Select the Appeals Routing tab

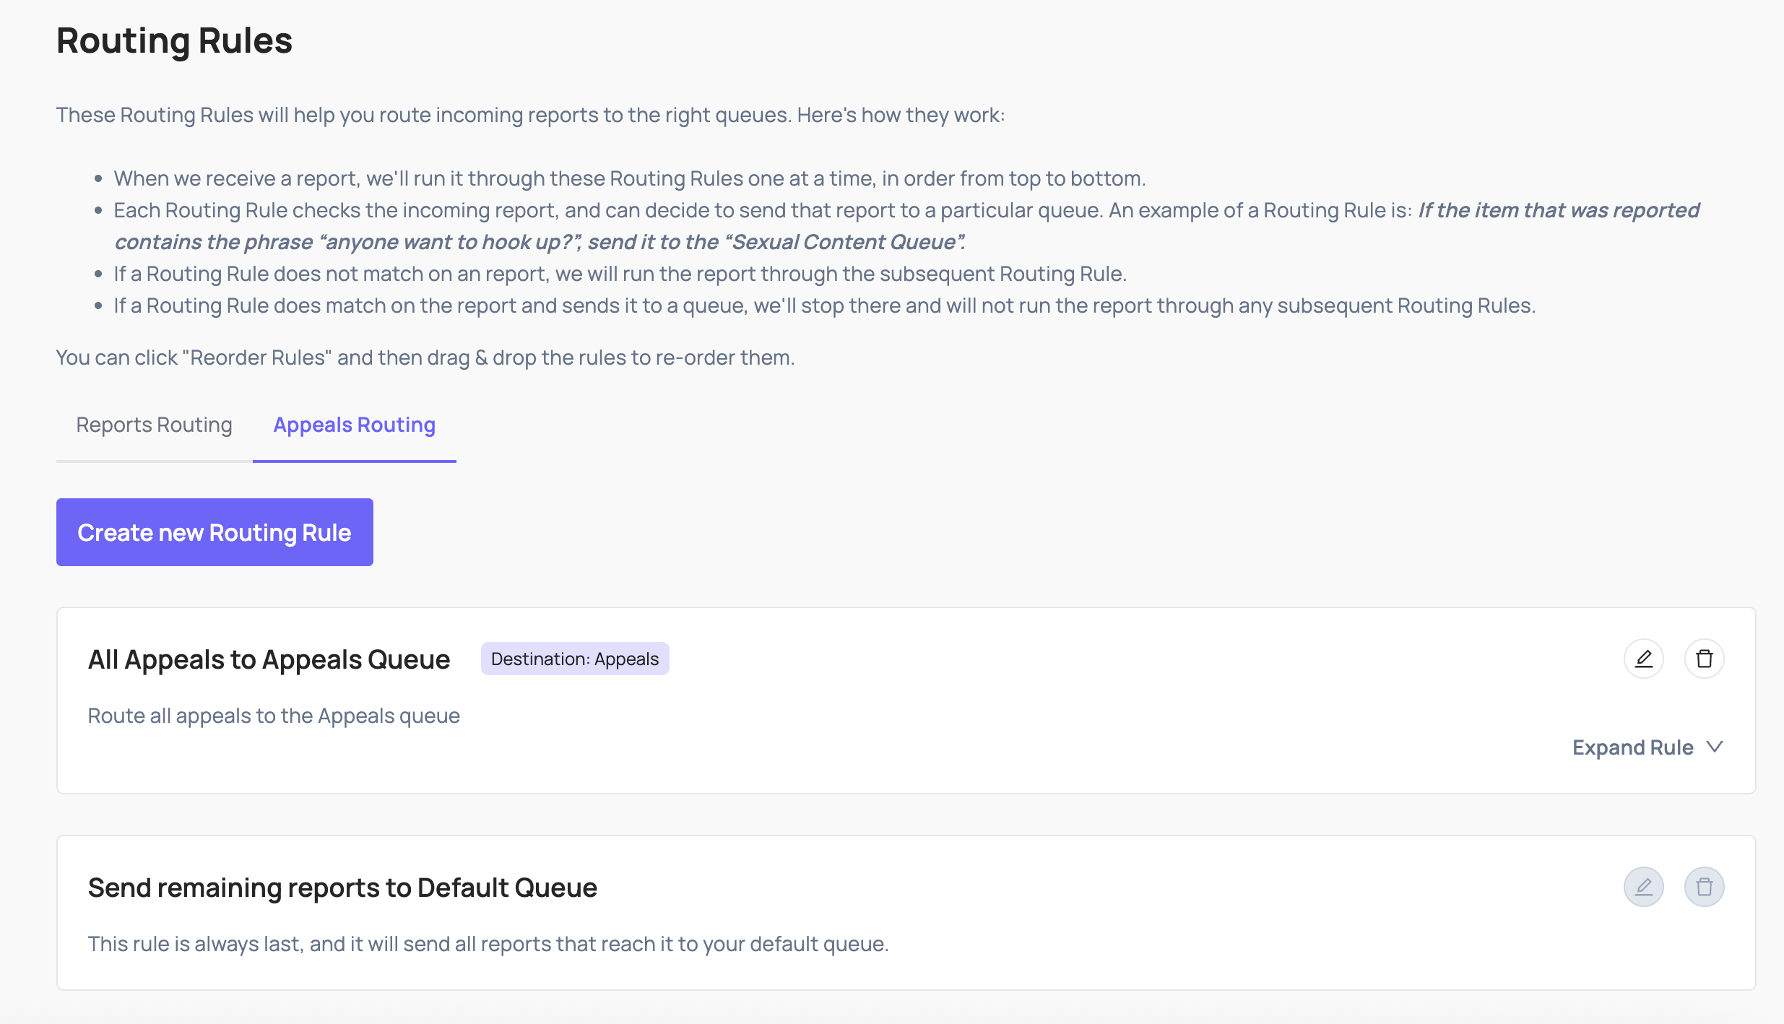pos(354,425)
